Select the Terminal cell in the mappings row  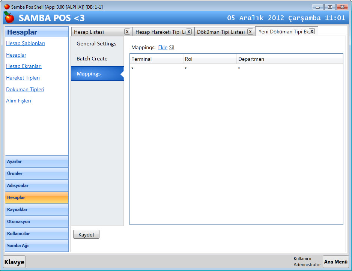(156, 69)
